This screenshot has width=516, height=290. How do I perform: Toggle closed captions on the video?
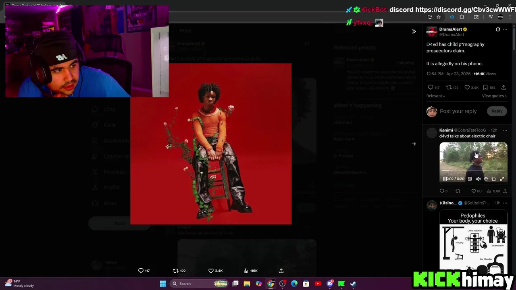(x=470, y=179)
